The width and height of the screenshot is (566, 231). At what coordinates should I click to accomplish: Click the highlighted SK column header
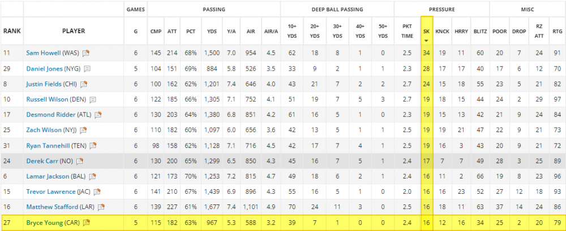tap(426, 28)
